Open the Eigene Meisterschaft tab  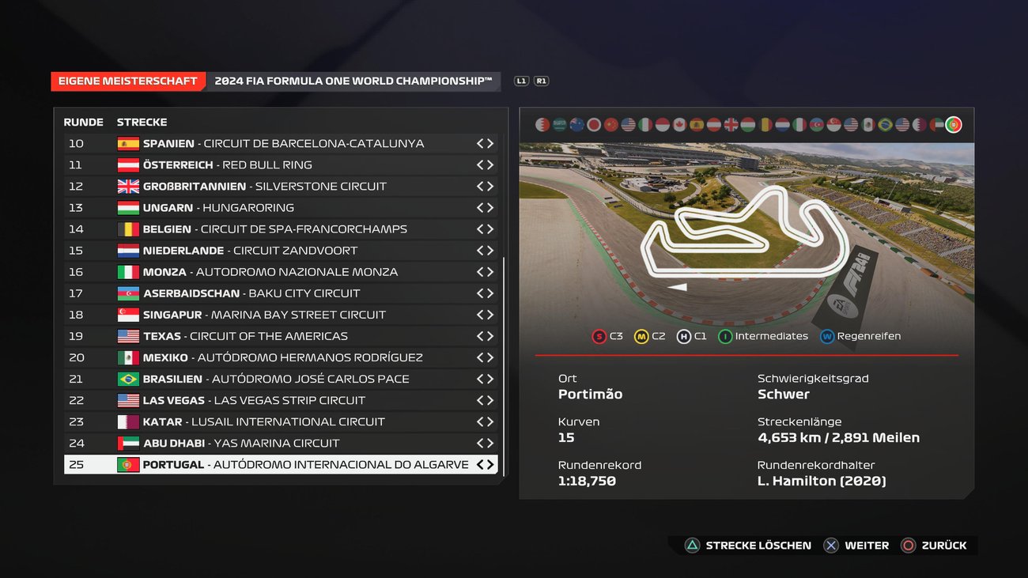128,81
